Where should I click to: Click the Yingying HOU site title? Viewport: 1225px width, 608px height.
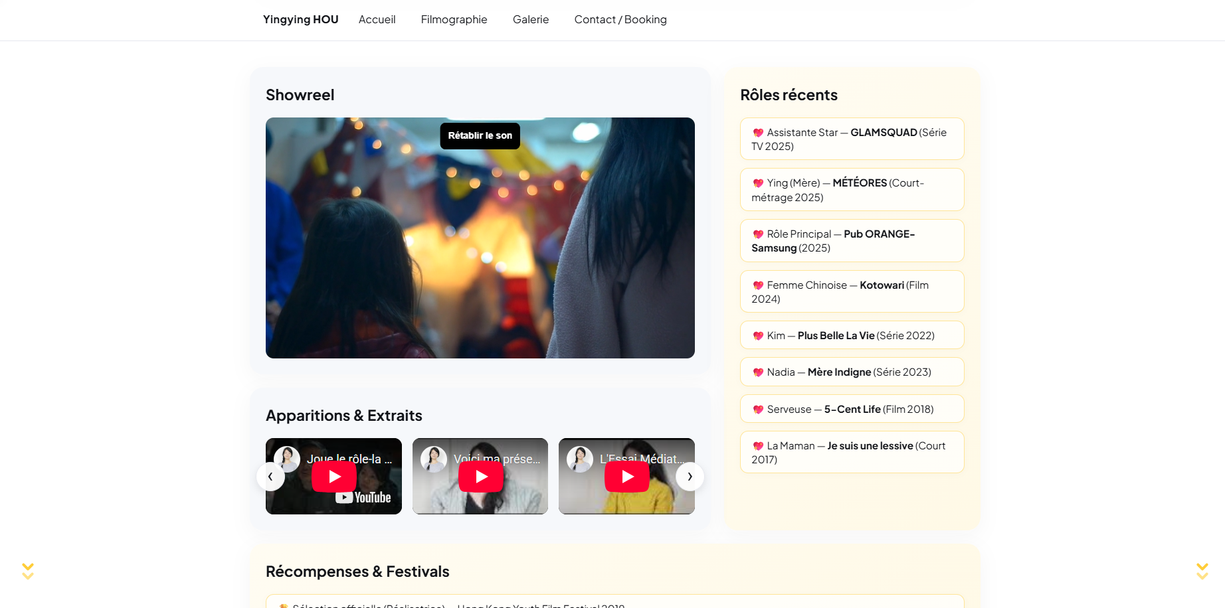[300, 20]
